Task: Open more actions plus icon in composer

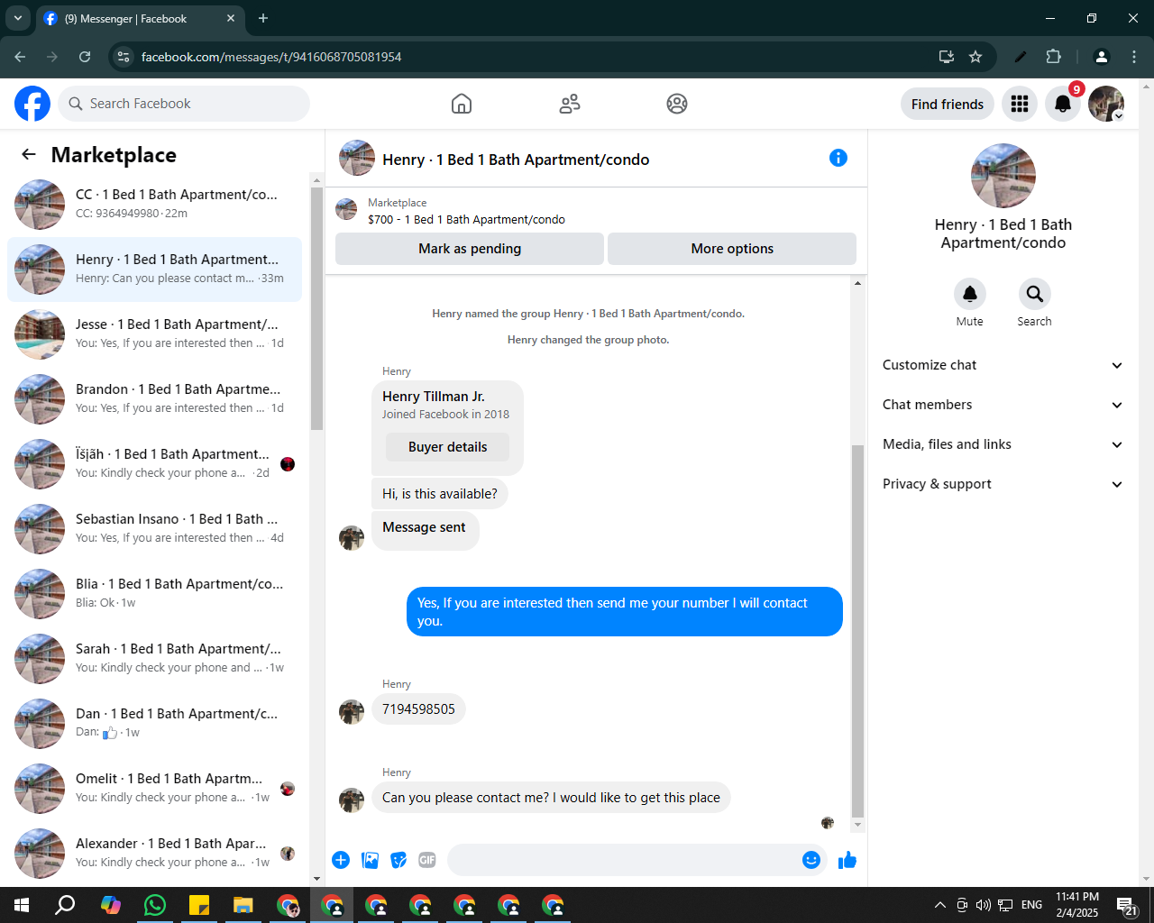Action: pos(341,860)
